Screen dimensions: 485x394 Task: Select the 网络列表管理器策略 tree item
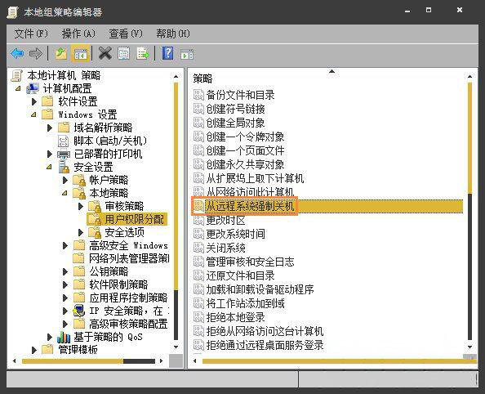pyautogui.click(x=129, y=258)
